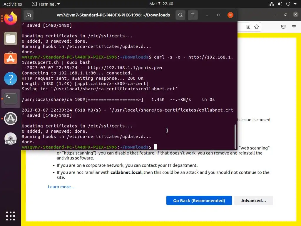Minimize the Terminal window

(x=207, y=15)
